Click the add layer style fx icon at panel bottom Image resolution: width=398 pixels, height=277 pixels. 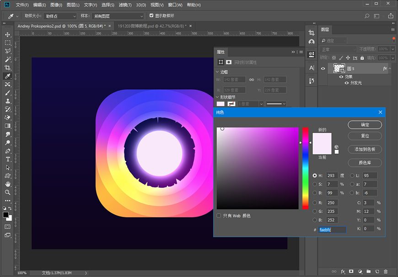coord(343,272)
